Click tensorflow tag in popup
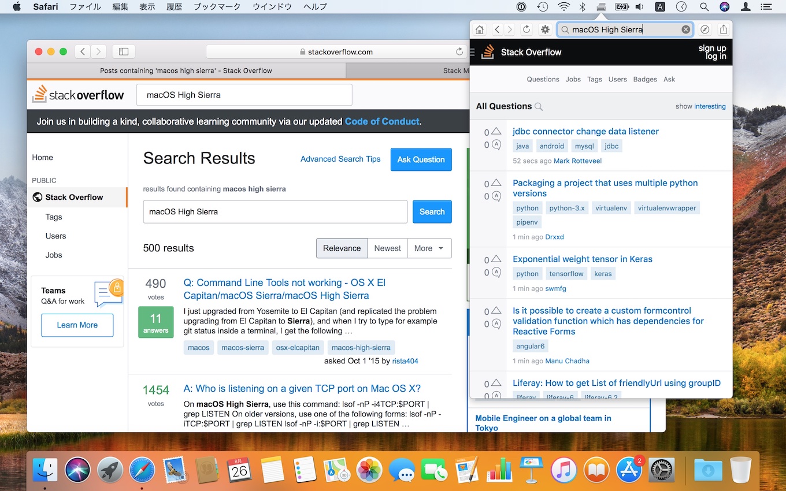 click(x=566, y=274)
